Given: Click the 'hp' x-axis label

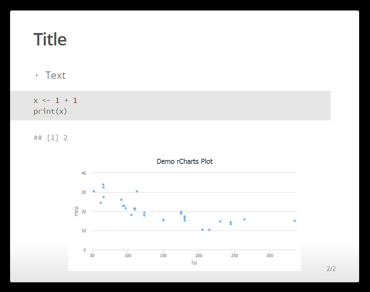Looking at the screenshot, I should pyautogui.click(x=194, y=262).
